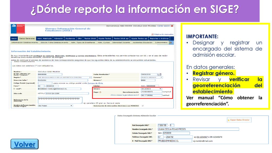Click the Ministerio de Educación logo
Screen dimensions: 272x153
click(18, 29)
